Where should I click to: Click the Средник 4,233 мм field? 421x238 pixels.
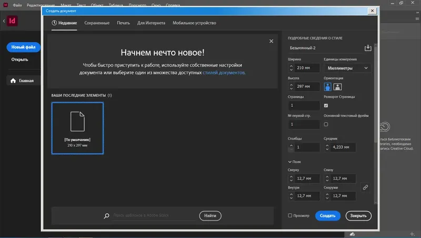coord(343,147)
